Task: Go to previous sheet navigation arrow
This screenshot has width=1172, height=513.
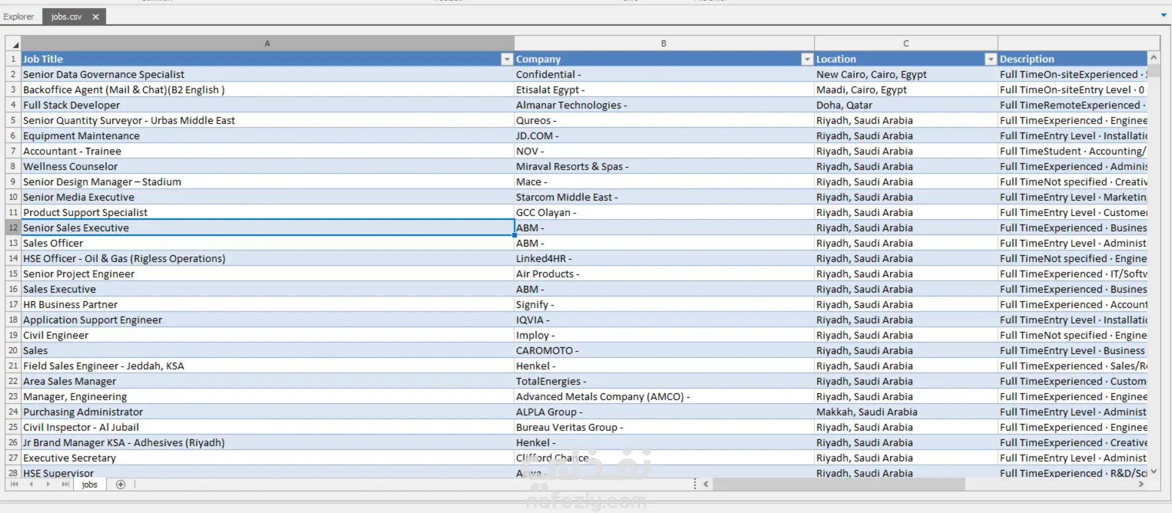Action: pos(31,484)
